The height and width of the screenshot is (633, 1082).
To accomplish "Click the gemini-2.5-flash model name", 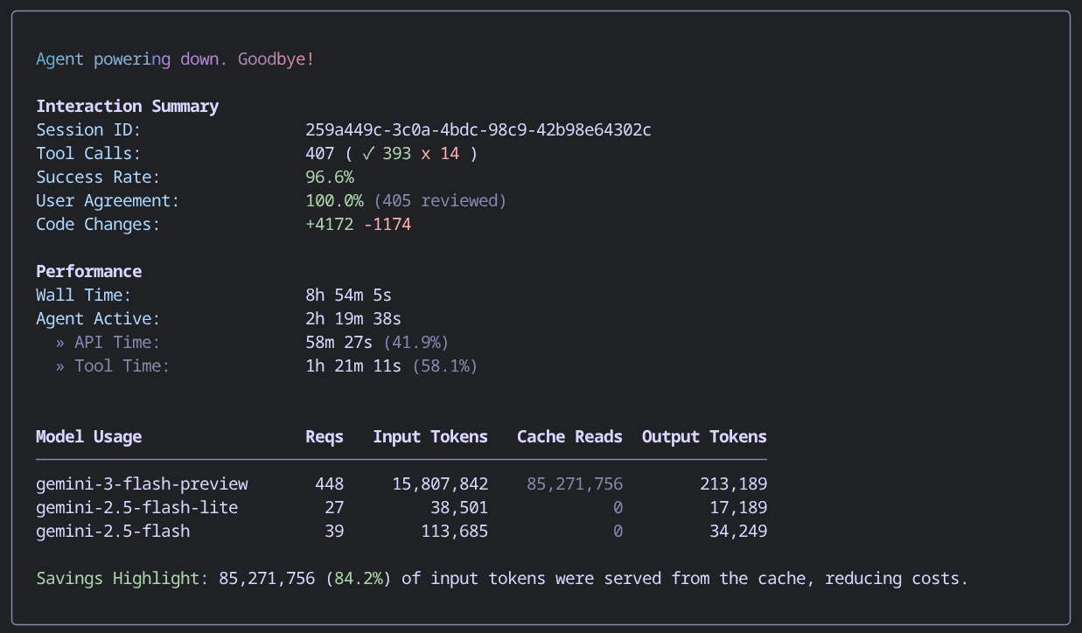I will click(111, 531).
